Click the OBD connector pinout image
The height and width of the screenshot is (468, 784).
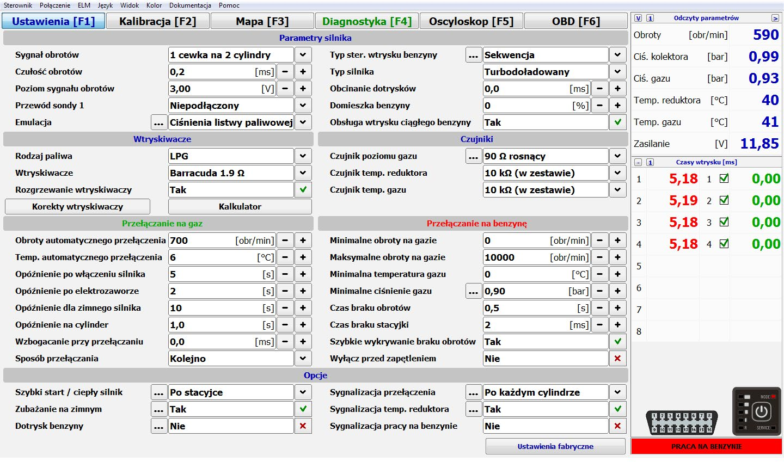681,422
